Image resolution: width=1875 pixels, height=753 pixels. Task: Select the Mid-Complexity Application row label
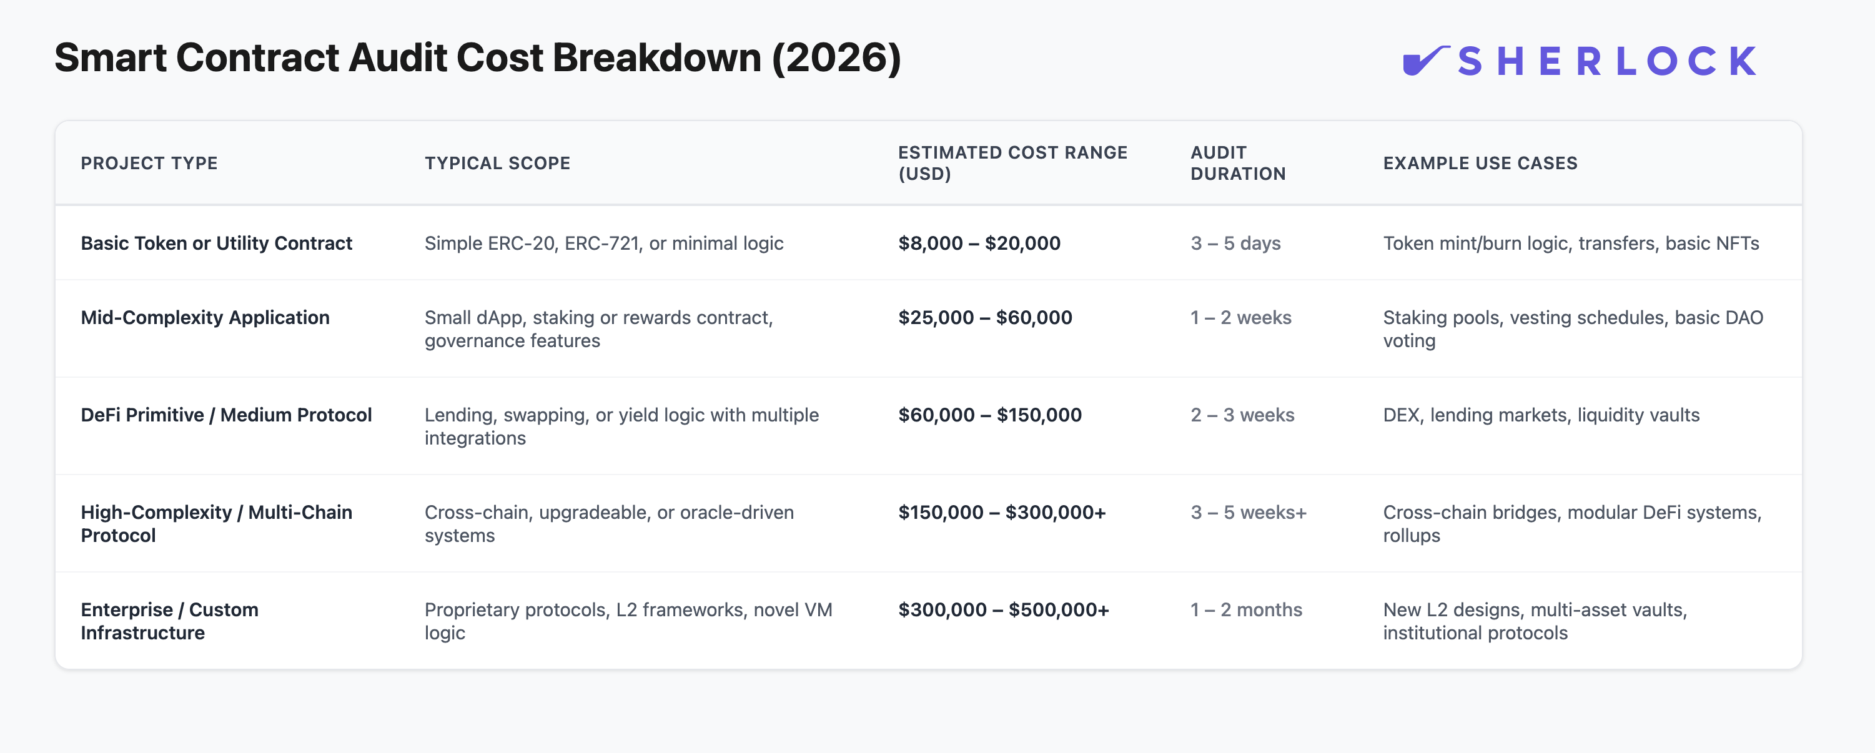pos(204,317)
